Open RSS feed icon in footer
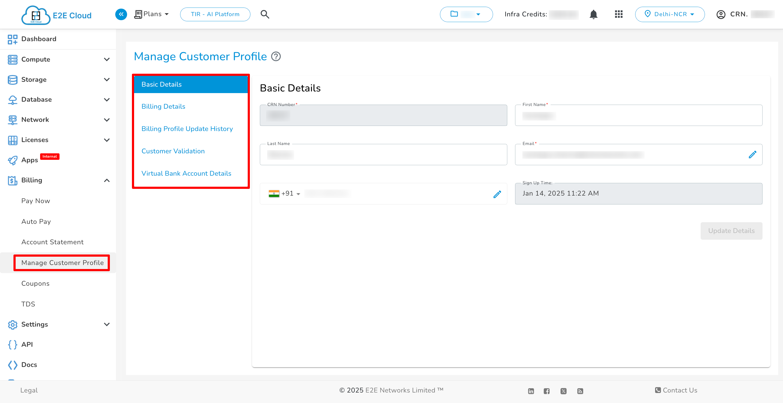The height and width of the screenshot is (403, 783). tap(580, 391)
